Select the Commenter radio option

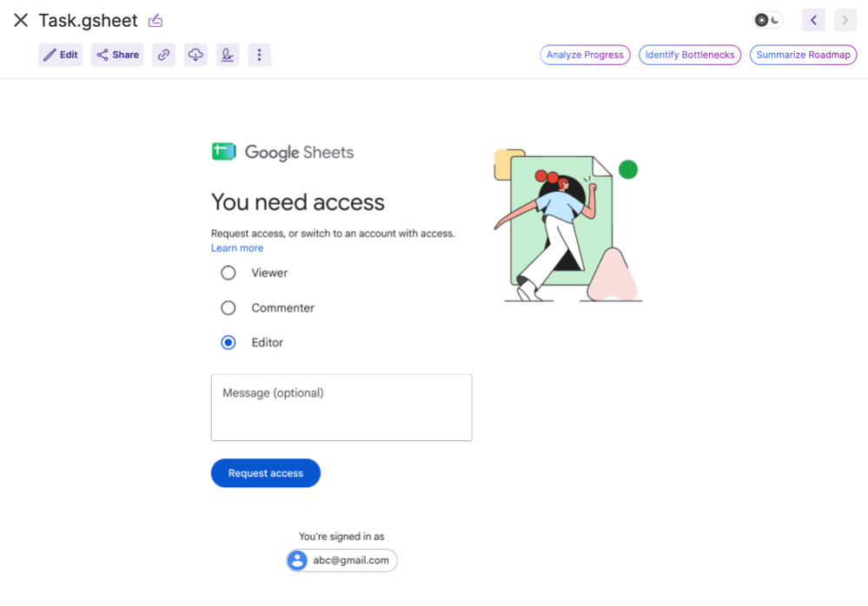tap(228, 308)
